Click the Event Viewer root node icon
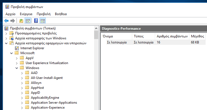Screen dimensions: 207x110 pyautogui.click(x=6, y=28)
